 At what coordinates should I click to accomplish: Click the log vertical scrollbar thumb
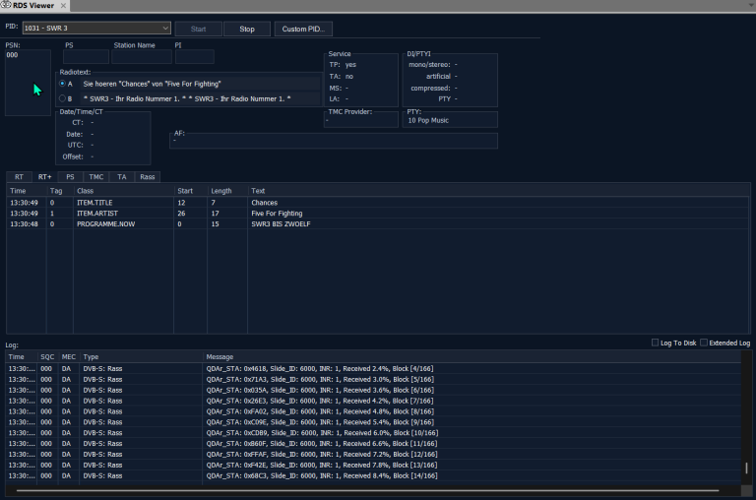[x=746, y=468]
